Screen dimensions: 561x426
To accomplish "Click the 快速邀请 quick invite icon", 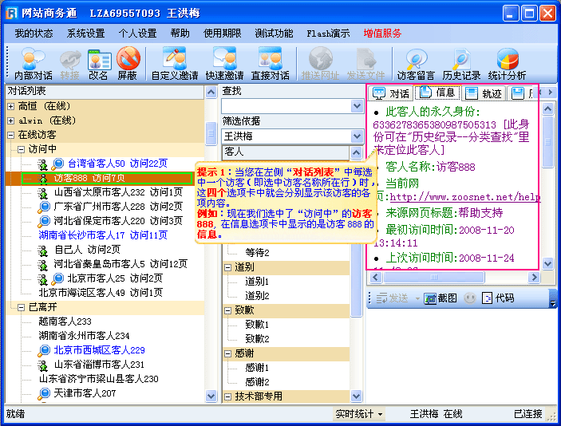I will click(x=224, y=63).
